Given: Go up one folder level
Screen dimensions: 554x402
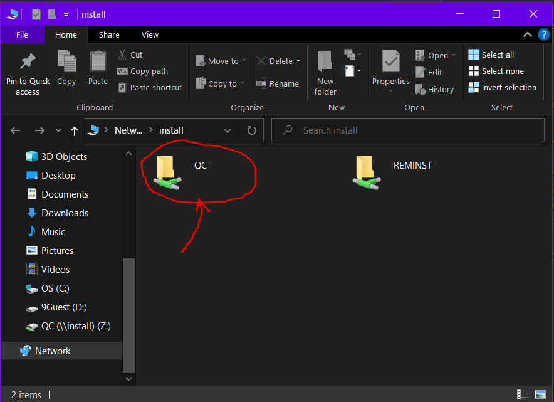Looking at the screenshot, I should pyautogui.click(x=75, y=130).
